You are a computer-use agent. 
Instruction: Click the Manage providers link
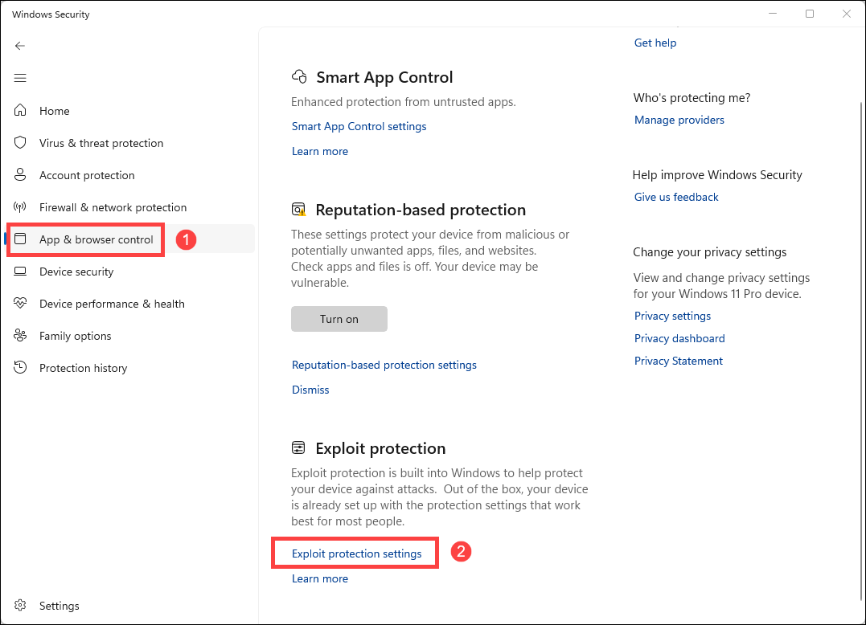click(x=679, y=120)
